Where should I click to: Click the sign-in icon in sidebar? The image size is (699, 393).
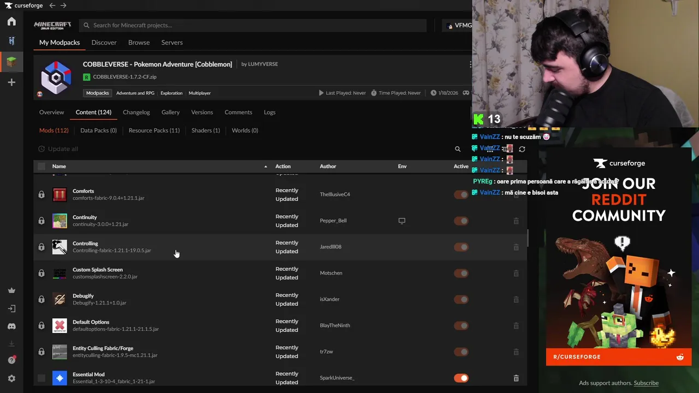pyautogui.click(x=11, y=308)
